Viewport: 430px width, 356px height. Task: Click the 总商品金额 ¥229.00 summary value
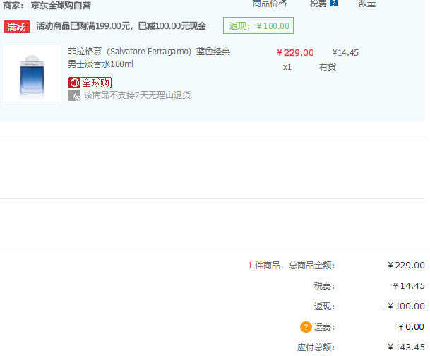[406, 266]
